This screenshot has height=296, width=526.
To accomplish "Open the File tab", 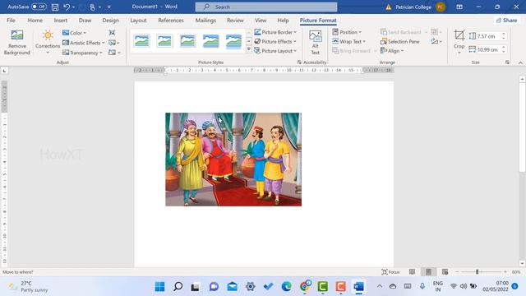I will (11, 20).
